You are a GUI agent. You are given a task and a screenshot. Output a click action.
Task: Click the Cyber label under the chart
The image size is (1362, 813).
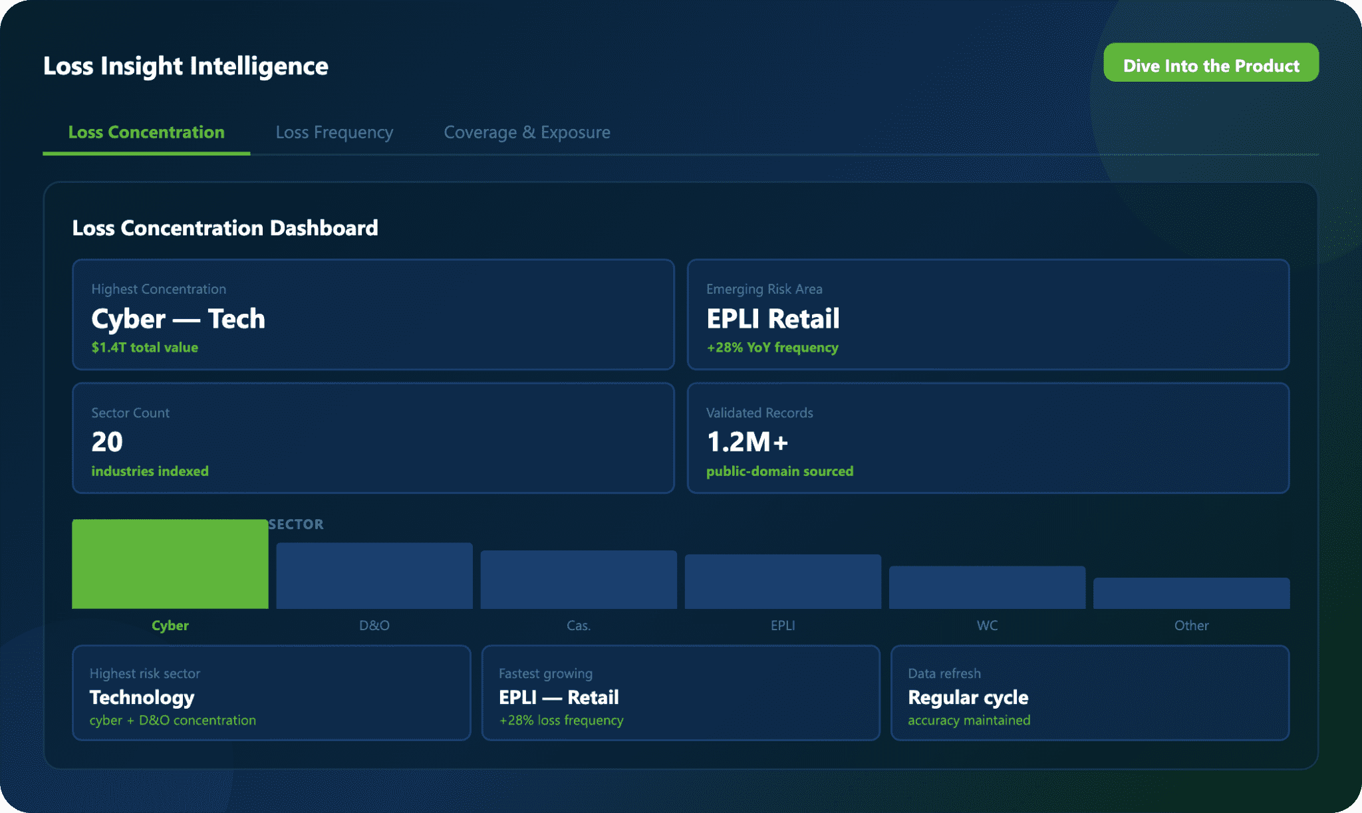(x=170, y=626)
